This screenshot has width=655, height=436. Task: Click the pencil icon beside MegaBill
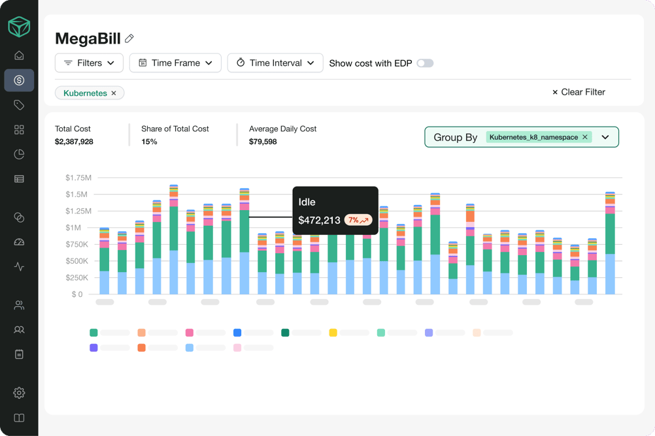pyautogui.click(x=129, y=39)
